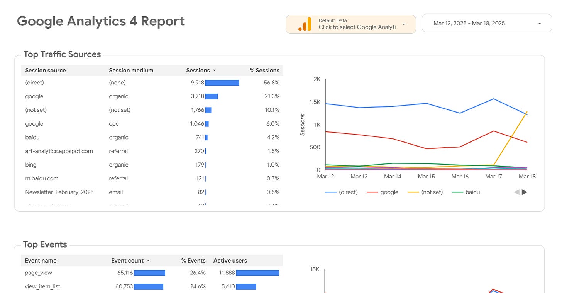Open the date range dropdown
Screen dimensions: 562x293
pyautogui.click(x=540, y=23)
